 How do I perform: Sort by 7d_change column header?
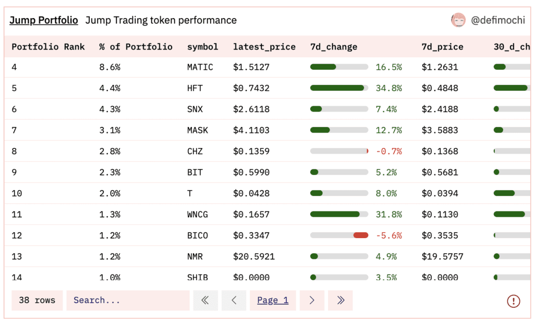tap(334, 47)
